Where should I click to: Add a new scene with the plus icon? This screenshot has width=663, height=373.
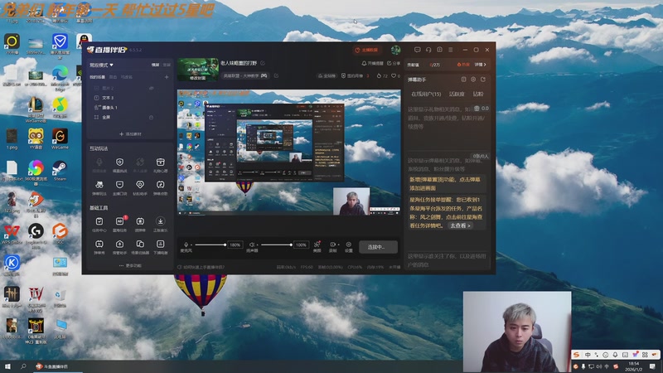coord(167,77)
